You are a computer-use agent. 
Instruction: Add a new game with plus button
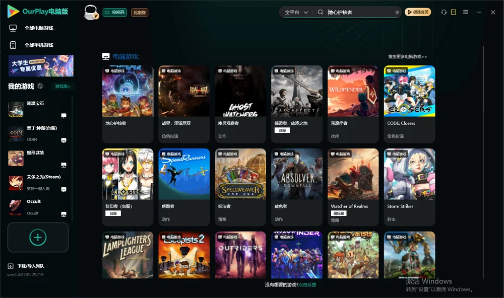(x=38, y=237)
